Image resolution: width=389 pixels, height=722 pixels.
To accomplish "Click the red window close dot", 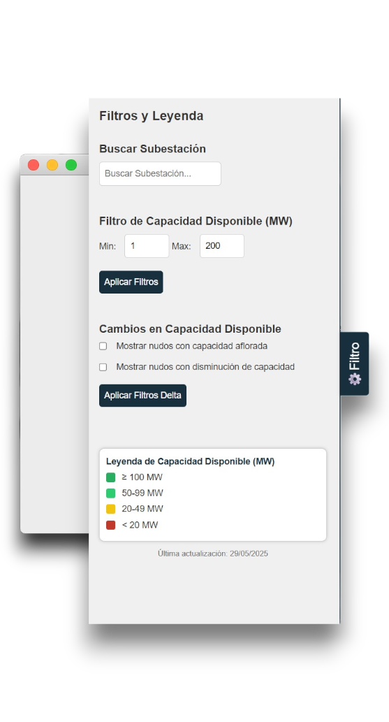I will pos(34,165).
